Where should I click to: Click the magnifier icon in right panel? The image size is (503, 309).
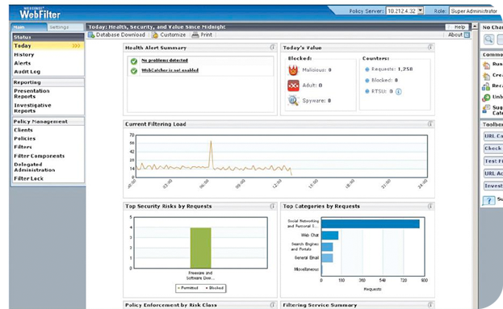pyautogui.click(x=488, y=40)
